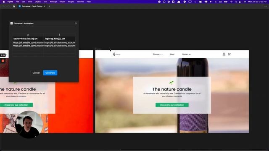Click Cancel in the AutoReplace dialog

pos(36,73)
